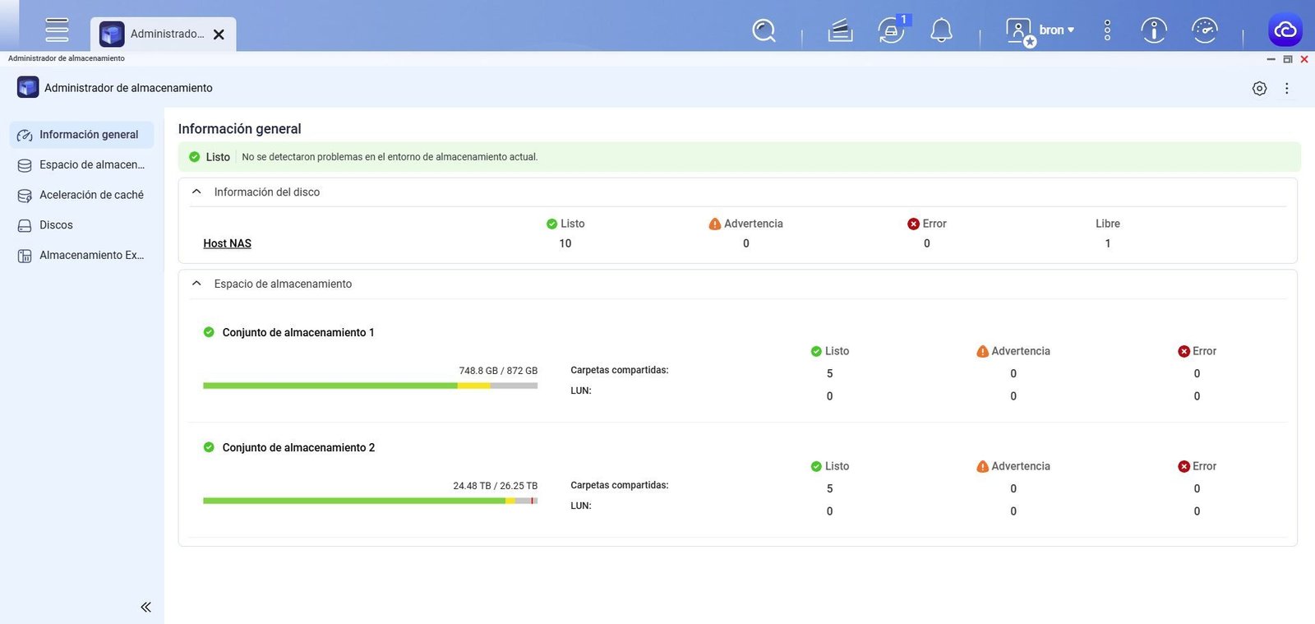Click usage bar of Conjunto 1
The image size is (1315, 624).
coord(370,386)
